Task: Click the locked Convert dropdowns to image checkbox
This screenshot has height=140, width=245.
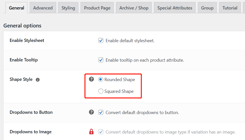Action: [101, 132]
